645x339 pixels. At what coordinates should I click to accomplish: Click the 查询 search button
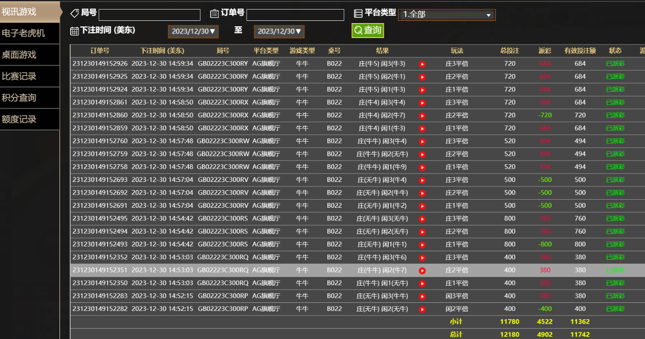[368, 30]
